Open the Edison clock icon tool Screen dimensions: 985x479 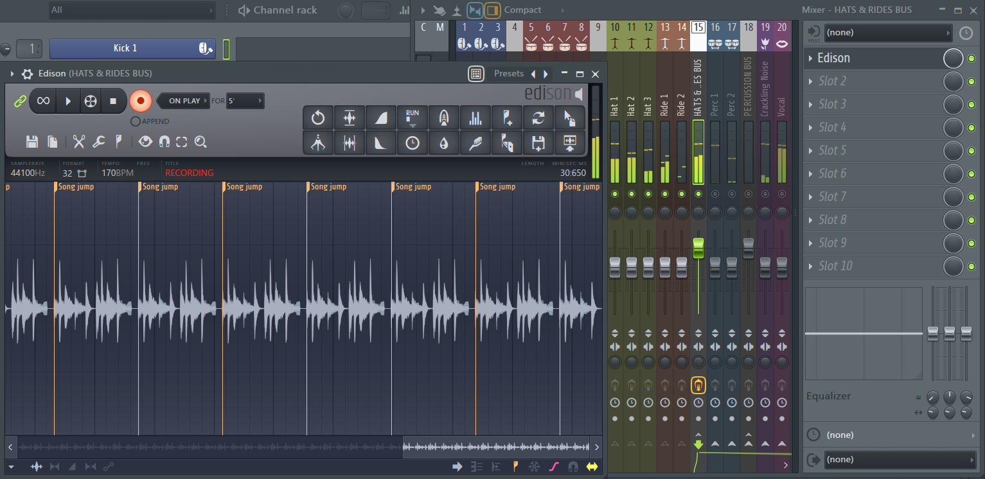[x=413, y=143]
